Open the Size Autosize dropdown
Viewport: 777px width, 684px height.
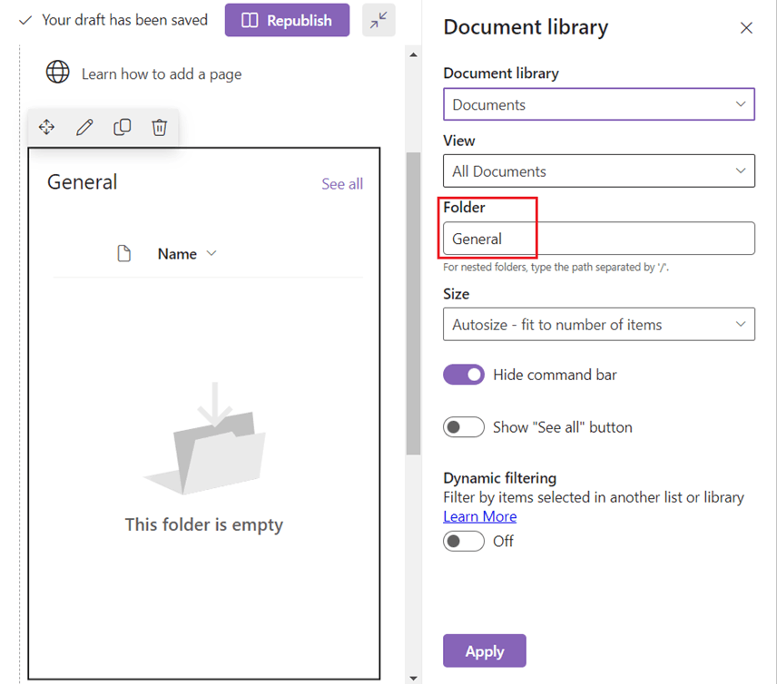pos(598,325)
